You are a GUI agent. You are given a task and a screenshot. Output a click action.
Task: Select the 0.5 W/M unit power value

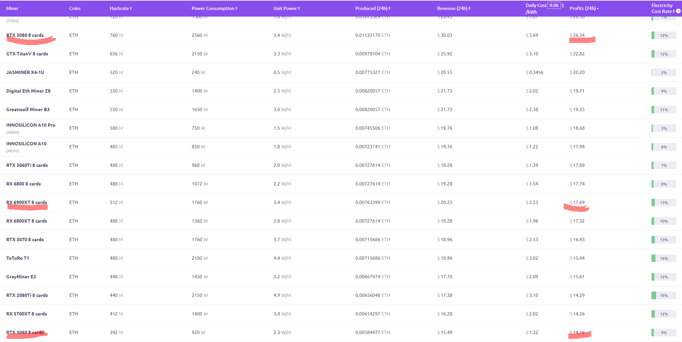coord(283,72)
